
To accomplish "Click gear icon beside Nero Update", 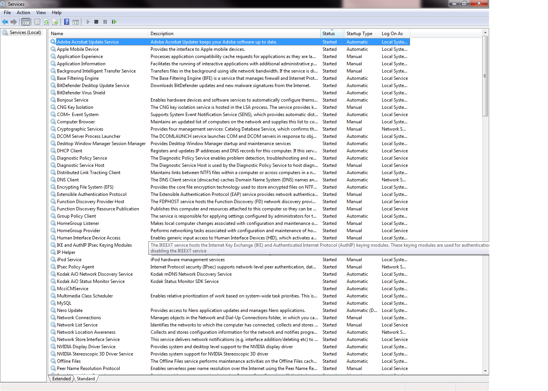I will 53,310.
